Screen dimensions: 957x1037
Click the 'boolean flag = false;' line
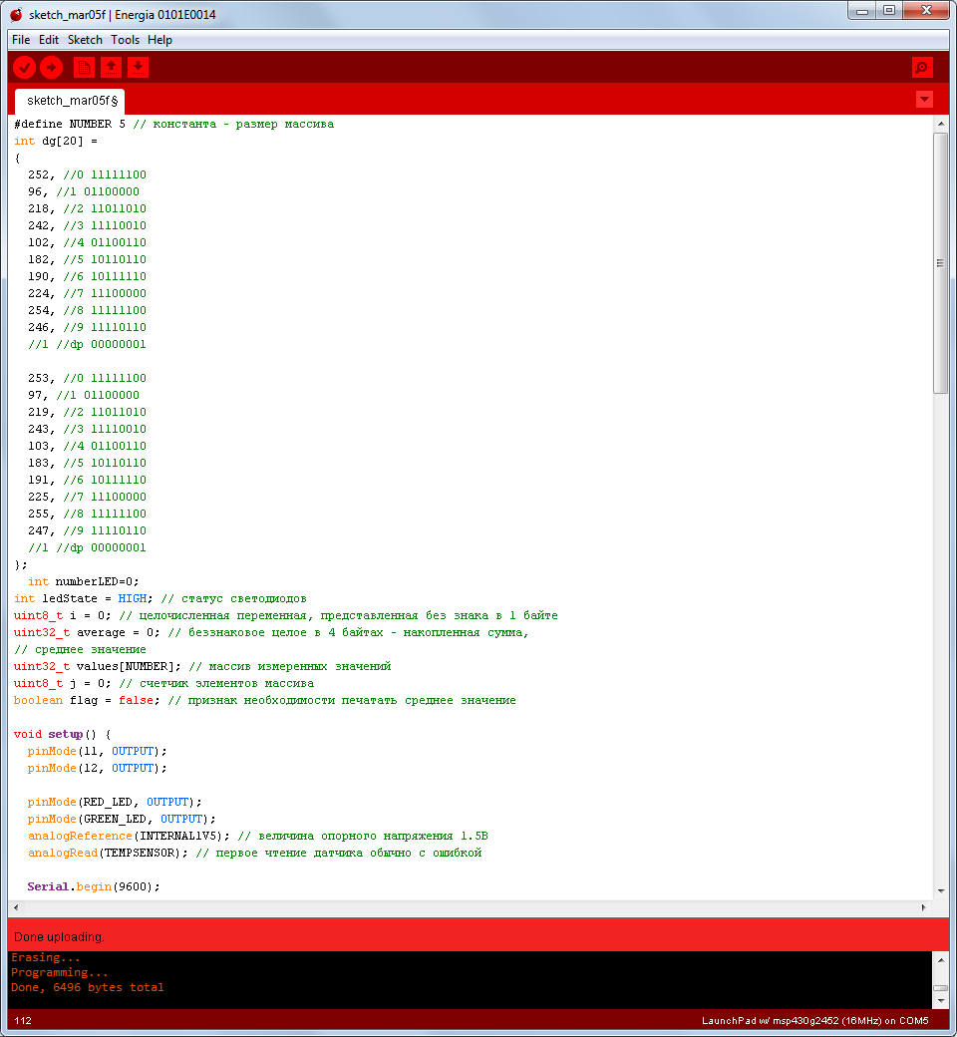(264, 701)
